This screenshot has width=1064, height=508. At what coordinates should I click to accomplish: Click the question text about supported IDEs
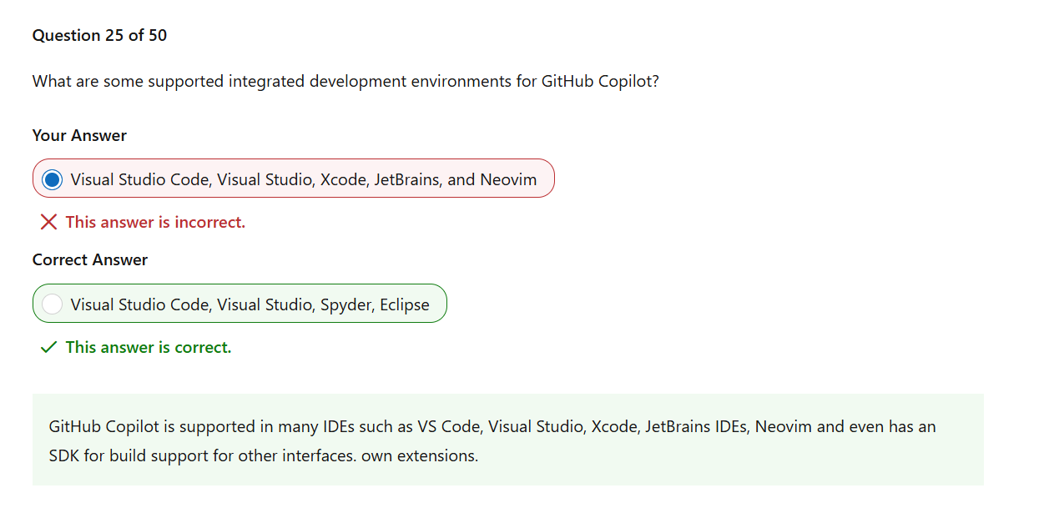[345, 82]
